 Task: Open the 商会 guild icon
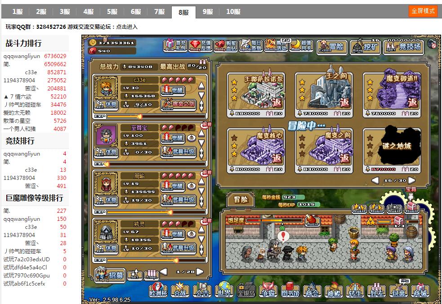coord(312,289)
